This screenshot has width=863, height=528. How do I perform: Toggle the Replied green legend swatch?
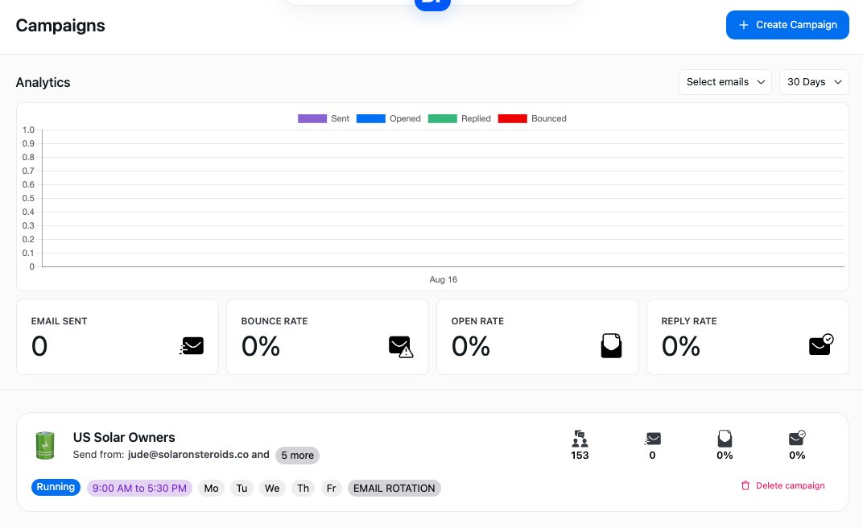(442, 118)
